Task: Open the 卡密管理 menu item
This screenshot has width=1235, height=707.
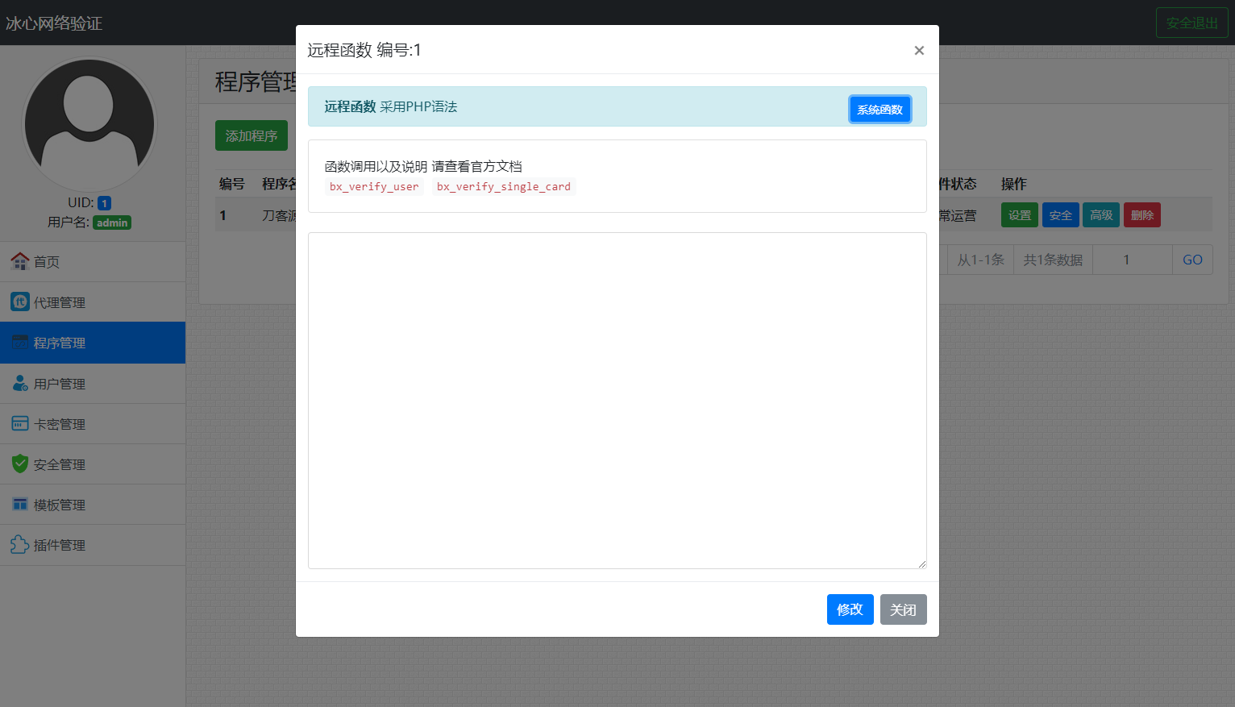Action: point(93,424)
